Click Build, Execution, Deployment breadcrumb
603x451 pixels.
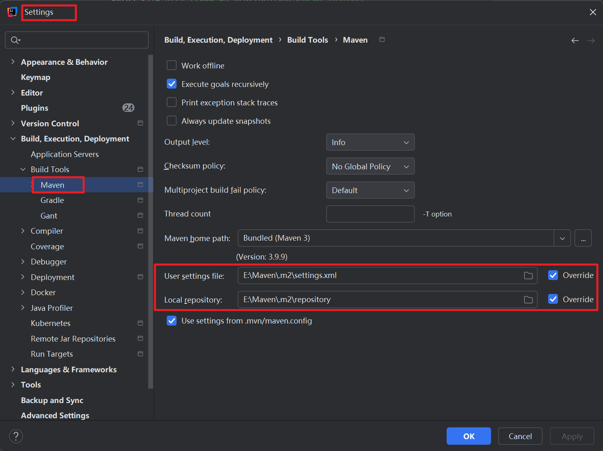[x=218, y=40]
